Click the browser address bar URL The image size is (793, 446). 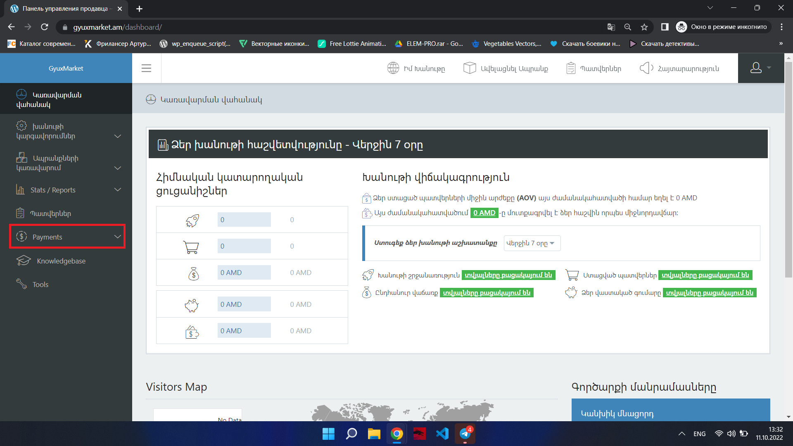117,27
